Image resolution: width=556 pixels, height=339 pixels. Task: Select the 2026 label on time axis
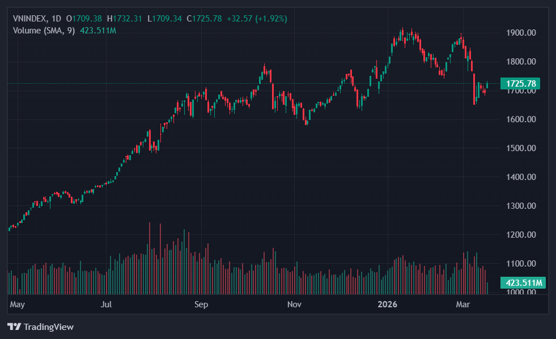388,305
